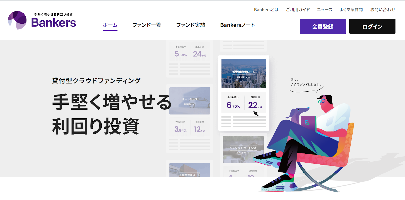Open the ニュース link
The width and height of the screenshot is (405, 200).
tap(325, 10)
